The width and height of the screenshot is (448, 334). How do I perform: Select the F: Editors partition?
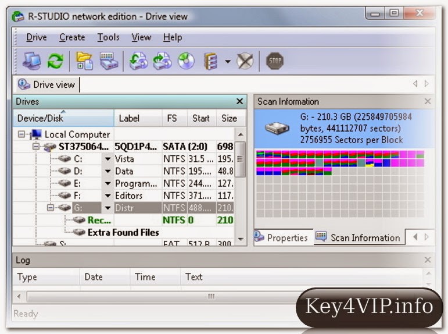tap(123, 196)
